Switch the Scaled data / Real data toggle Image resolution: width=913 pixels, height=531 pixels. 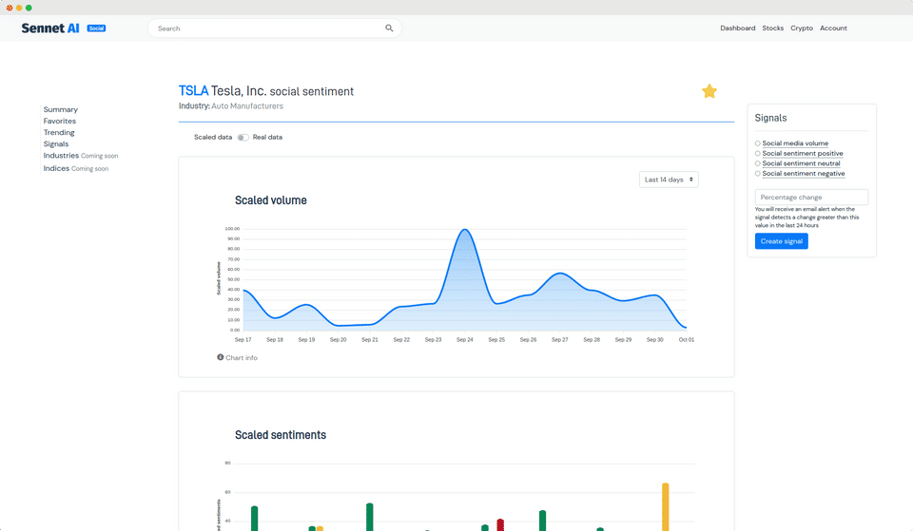tap(243, 137)
